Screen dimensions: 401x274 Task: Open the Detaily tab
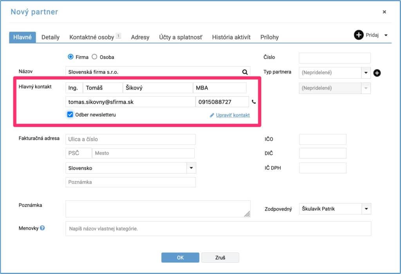pos(51,37)
